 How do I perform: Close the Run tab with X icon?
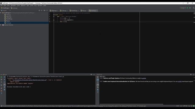point(1,91)
